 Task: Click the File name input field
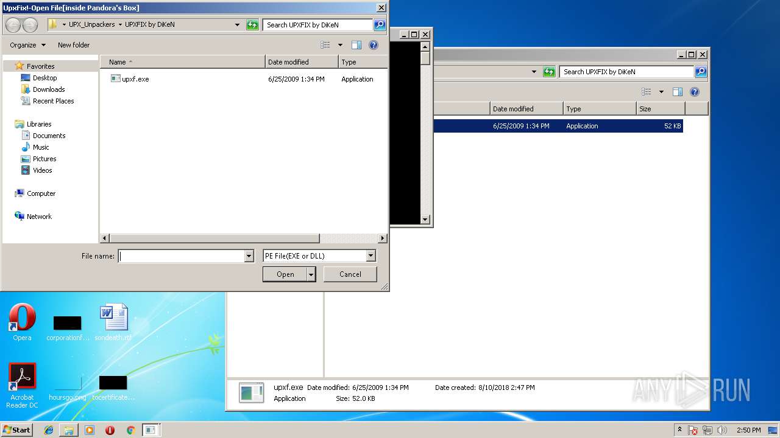point(181,256)
